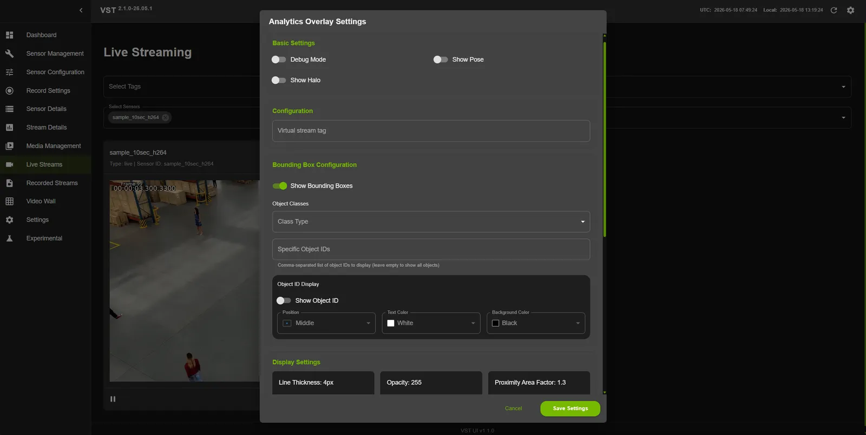Screen dimensions: 866x435
Task: Go to Recorded Streams menu item
Action: coord(52,183)
